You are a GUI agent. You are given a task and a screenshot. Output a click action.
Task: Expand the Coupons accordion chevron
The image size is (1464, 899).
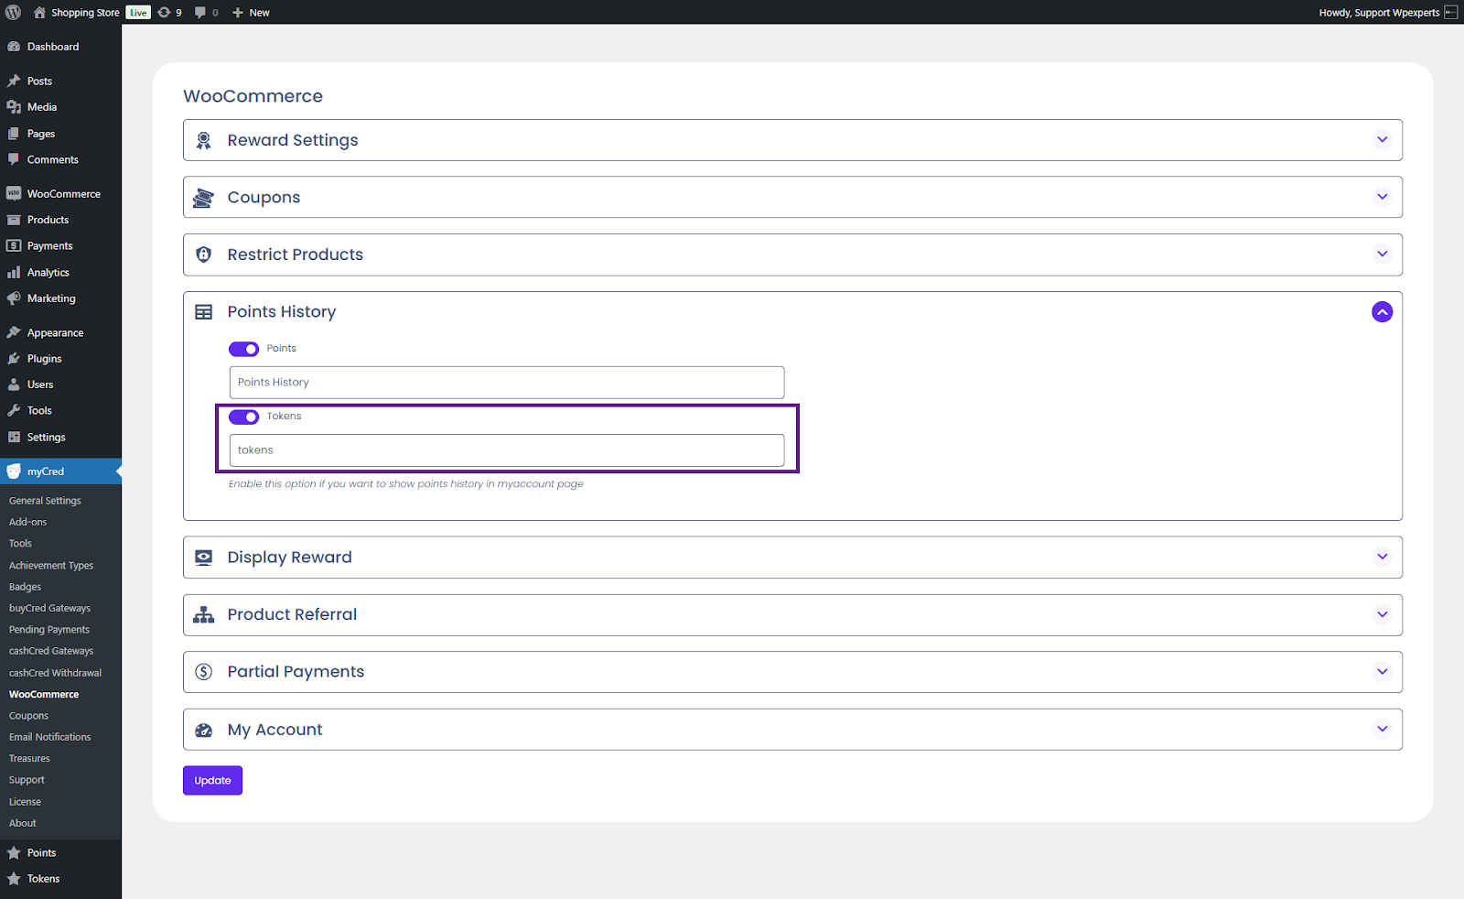[1382, 197]
